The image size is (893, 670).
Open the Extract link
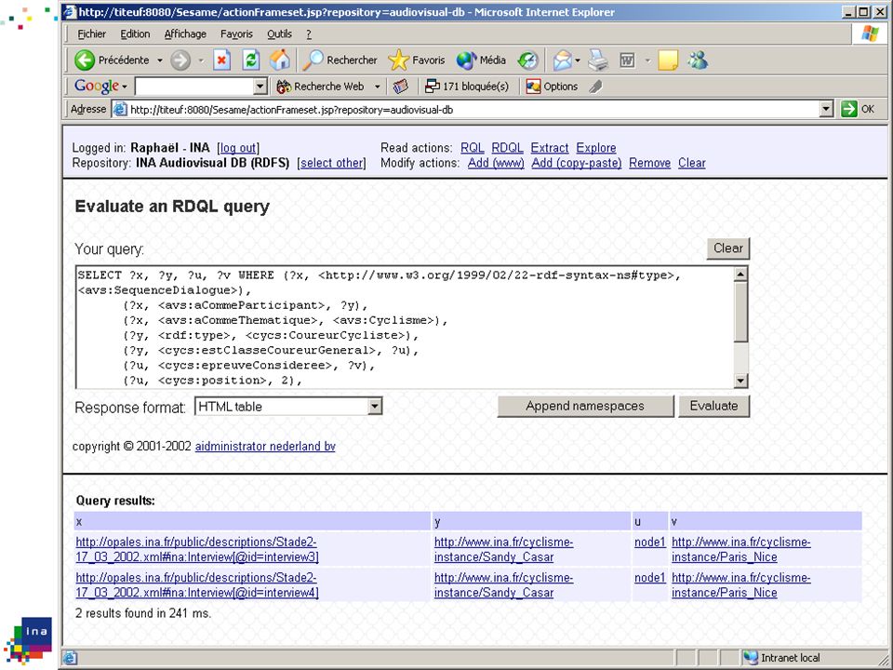[550, 148]
